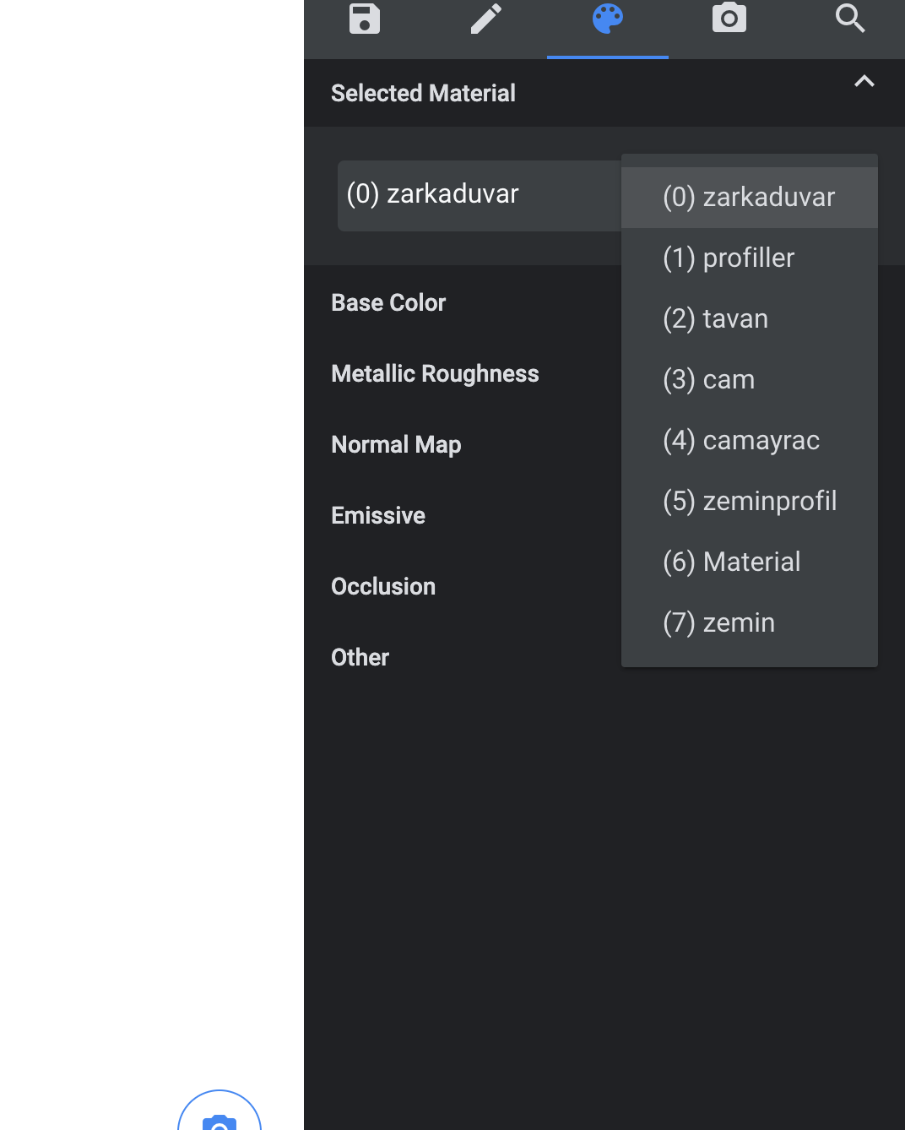Screen dimensions: 905x1130
Task: Expand the Other section
Action: click(360, 657)
